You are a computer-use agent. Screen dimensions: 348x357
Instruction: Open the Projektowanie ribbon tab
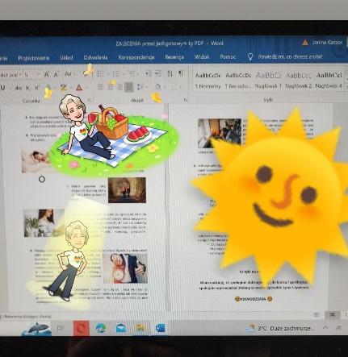[x=33, y=58]
